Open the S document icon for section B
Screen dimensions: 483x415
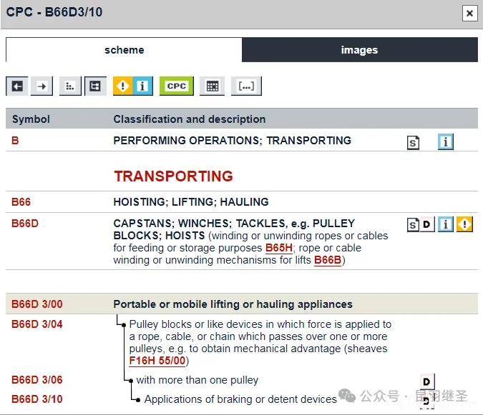coord(413,142)
